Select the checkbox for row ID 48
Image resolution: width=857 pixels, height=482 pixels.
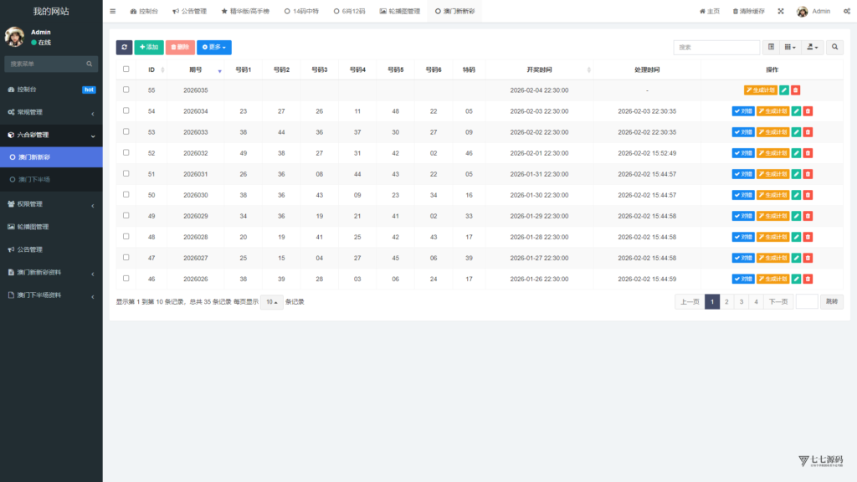126,236
